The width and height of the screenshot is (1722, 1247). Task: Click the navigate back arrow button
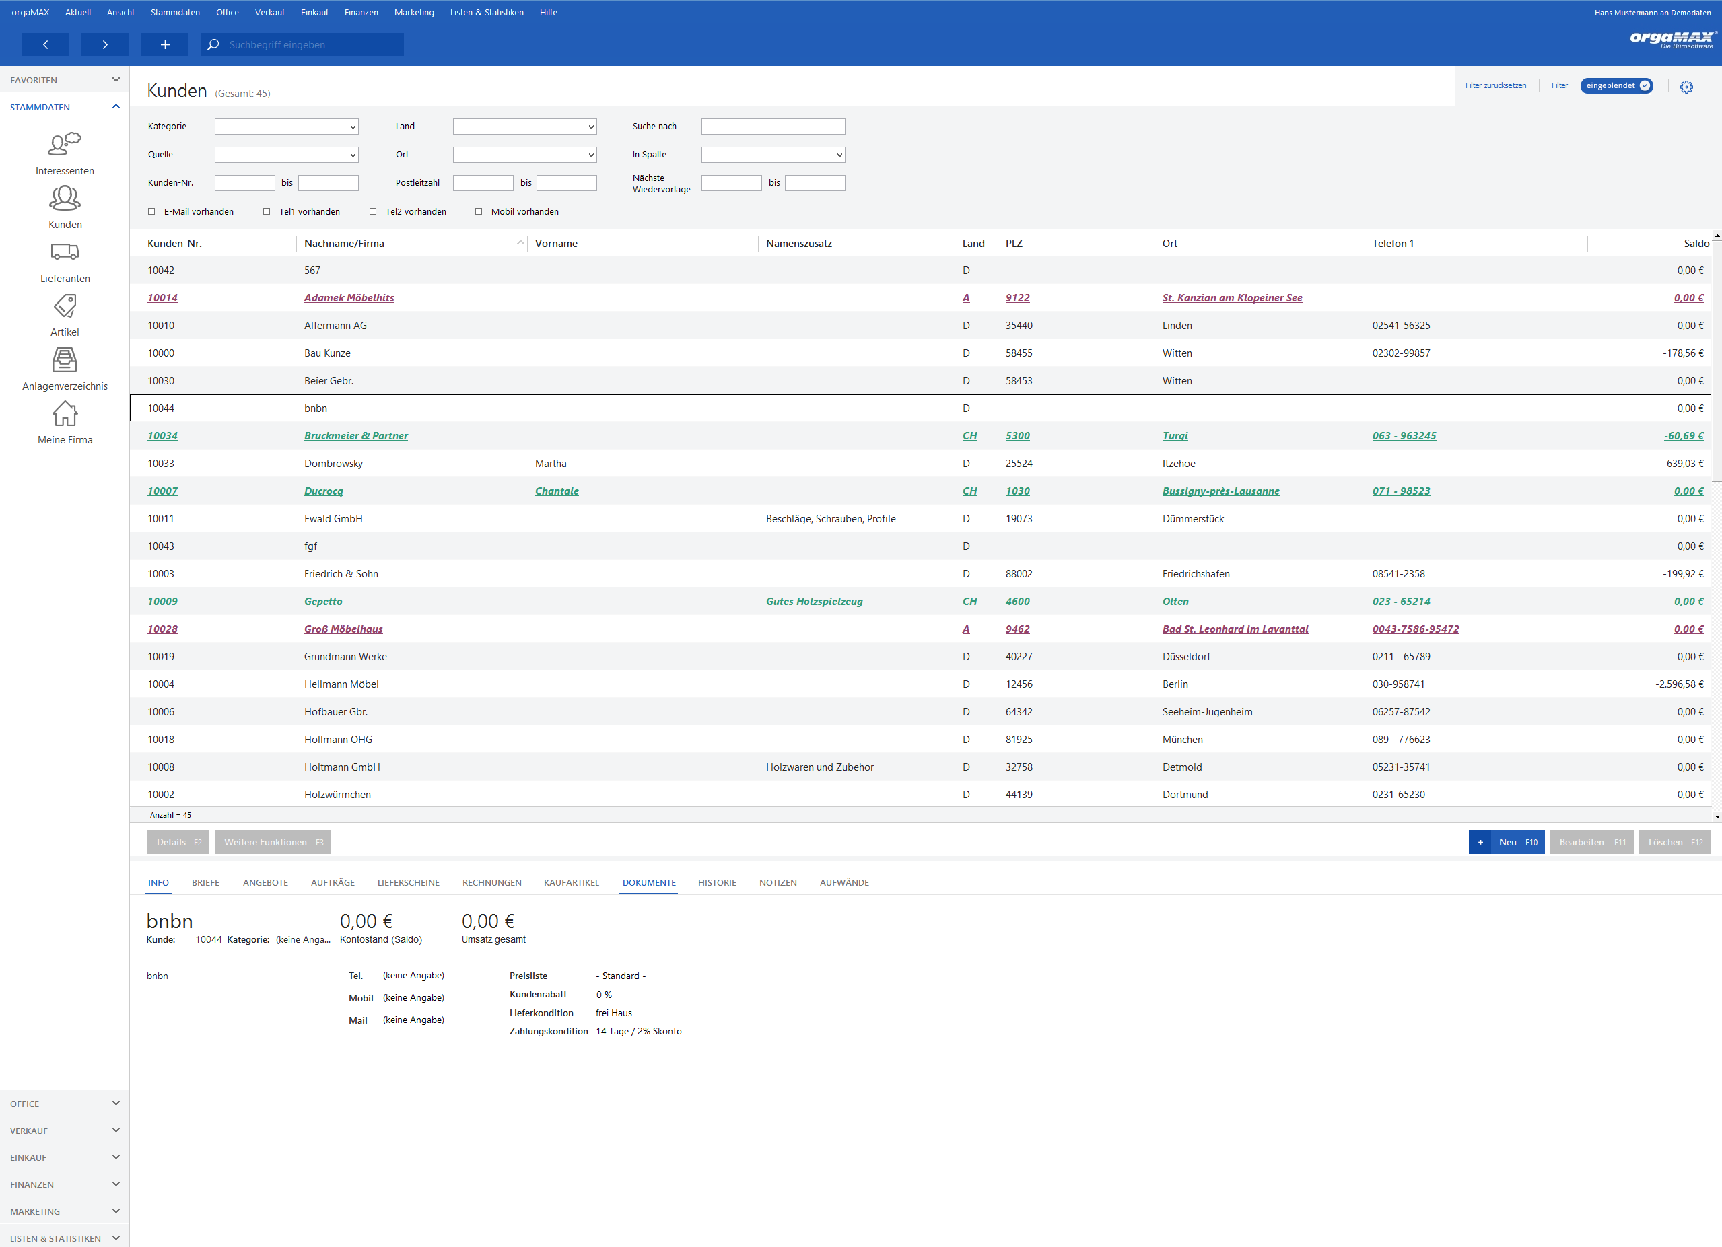[x=45, y=45]
